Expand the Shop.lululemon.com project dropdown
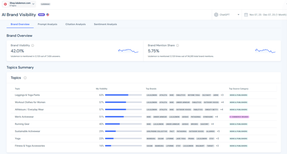This screenshot has height=154, width=287. click(x=33, y=4)
